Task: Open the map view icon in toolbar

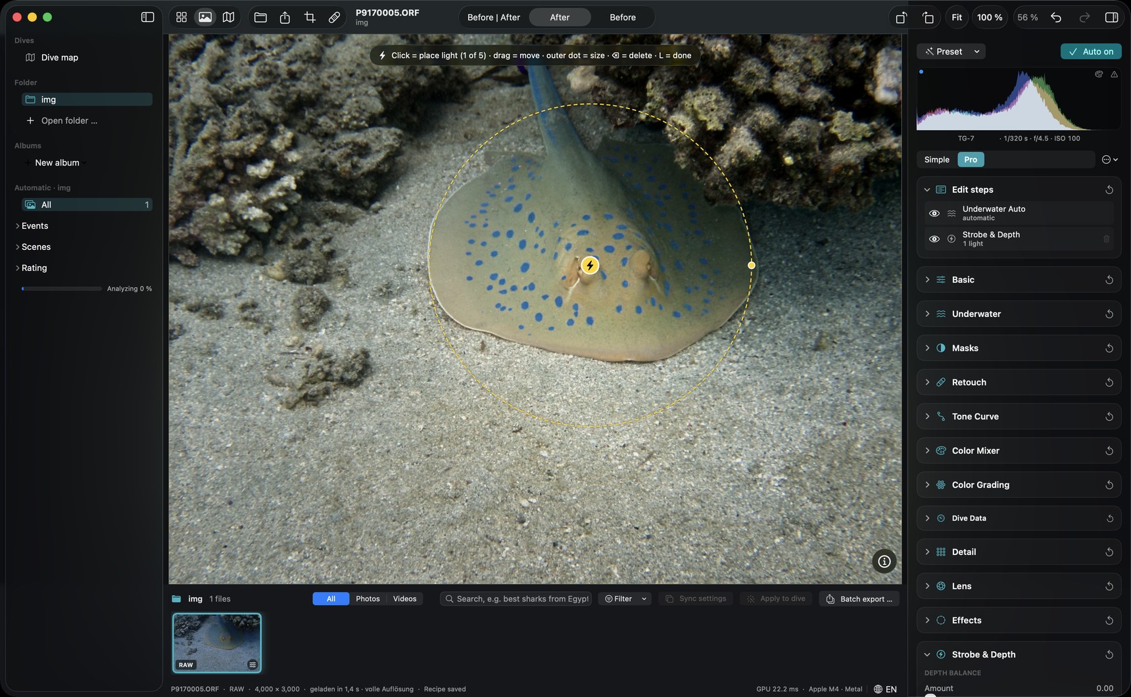Action: click(x=228, y=17)
